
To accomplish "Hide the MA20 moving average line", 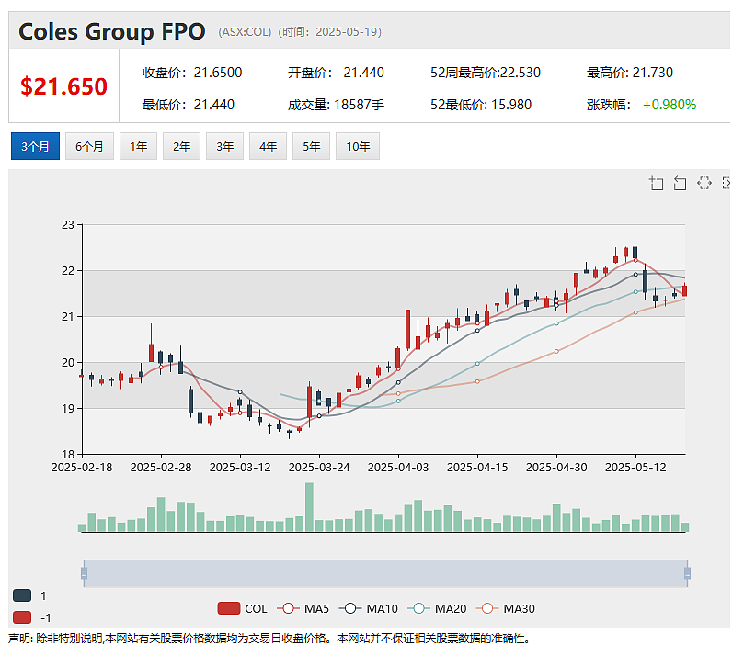I will [437, 608].
